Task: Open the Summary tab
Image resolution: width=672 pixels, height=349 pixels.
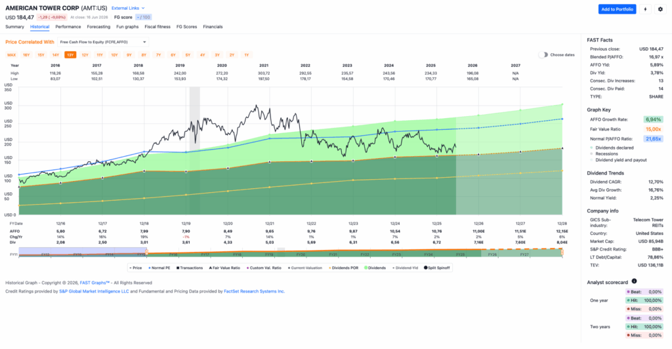Action: point(14,26)
